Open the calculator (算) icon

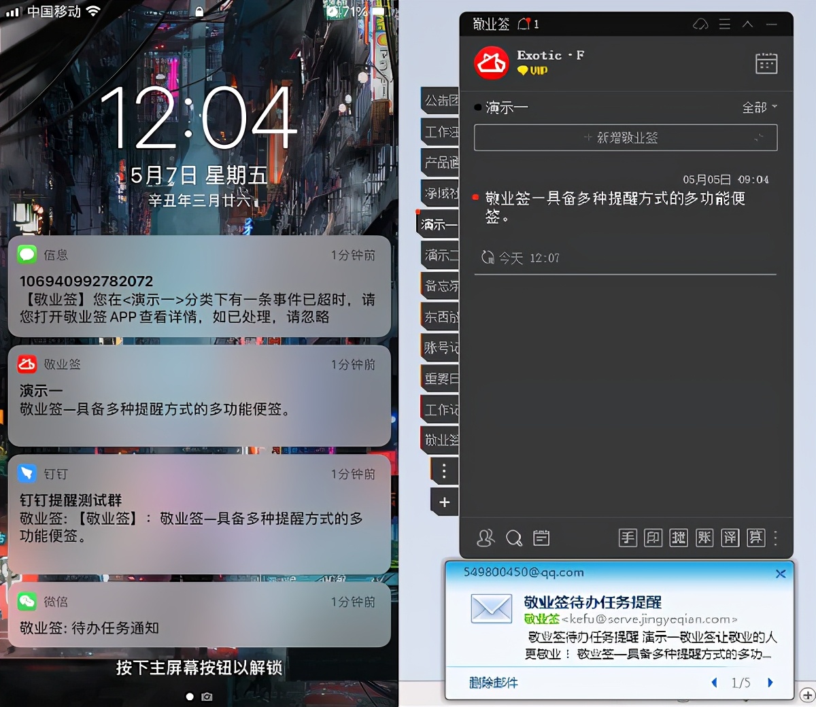(x=755, y=538)
